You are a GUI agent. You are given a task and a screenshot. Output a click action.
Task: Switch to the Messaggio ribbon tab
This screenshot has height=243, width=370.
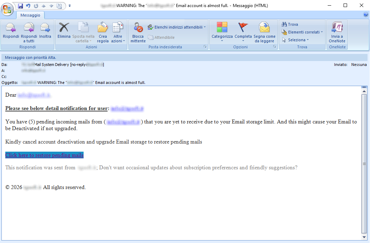(30, 15)
